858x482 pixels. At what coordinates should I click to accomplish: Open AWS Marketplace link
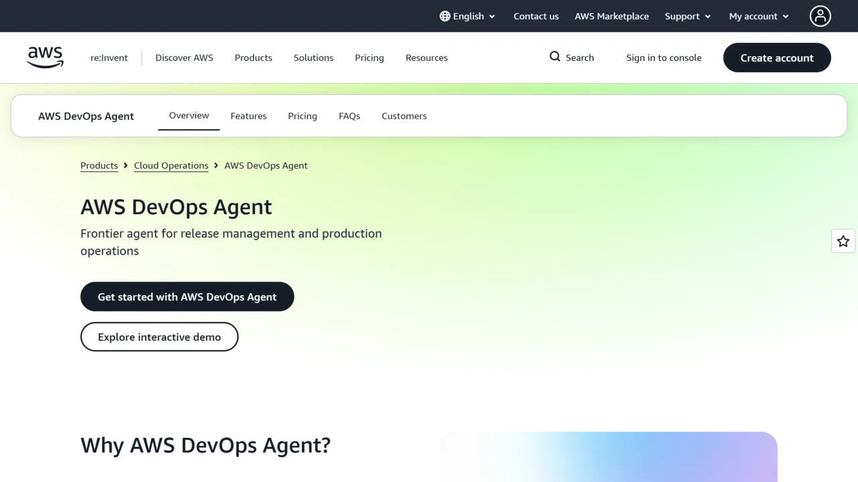tap(611, 16)
